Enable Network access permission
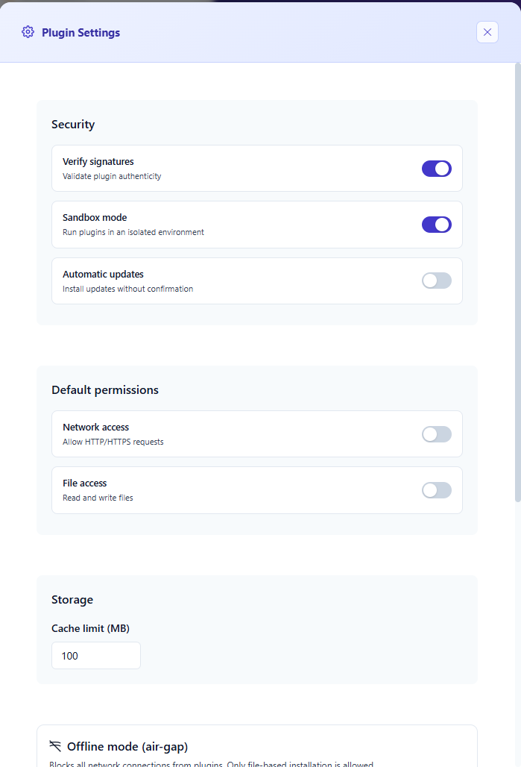Viewport: 521px width, 767px height. coord(436,433)
